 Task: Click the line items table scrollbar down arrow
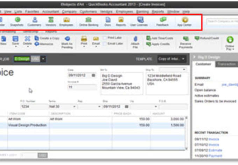click(187, 149)
